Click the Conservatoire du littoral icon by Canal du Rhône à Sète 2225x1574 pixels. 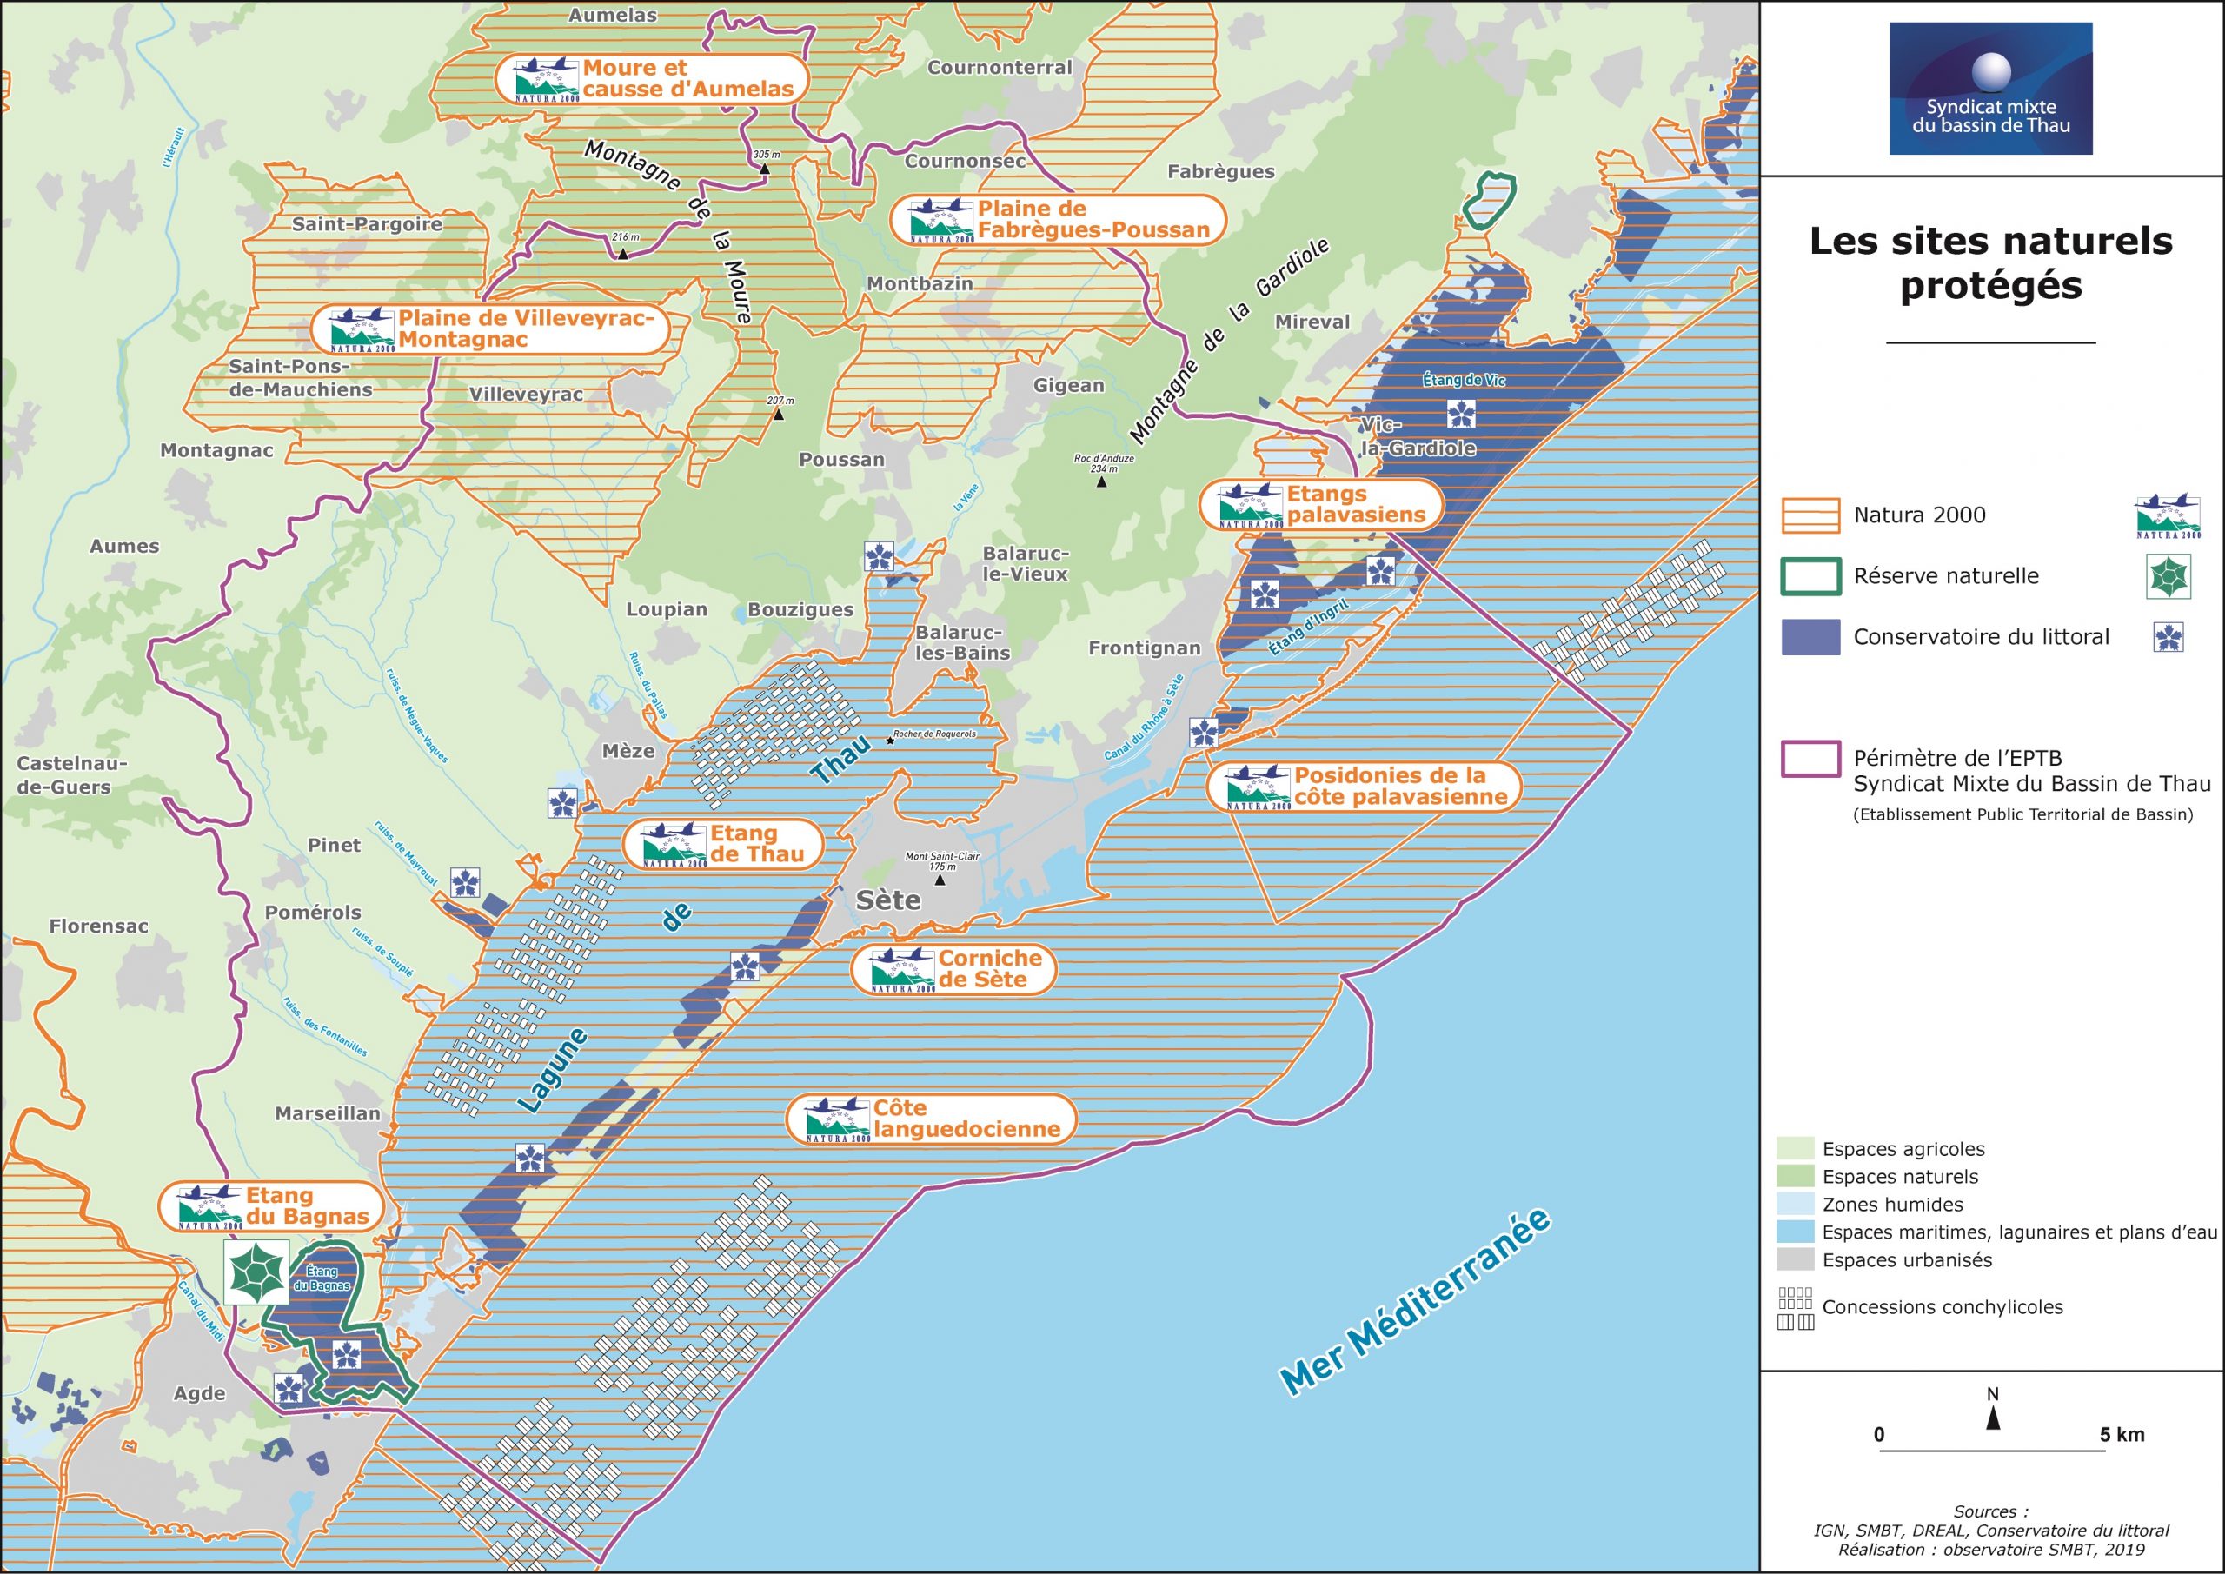click(x=1204, y=733)
